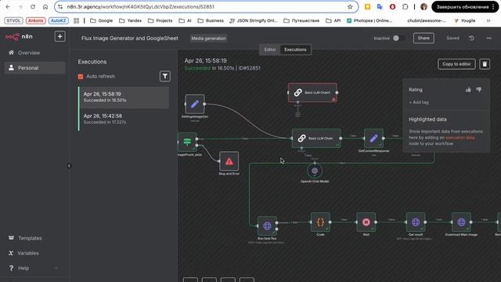This screenshot has width=501, height=282.
Task: Select the Stop and Error node
Action: pyautogui.click(x=229, y=161)
